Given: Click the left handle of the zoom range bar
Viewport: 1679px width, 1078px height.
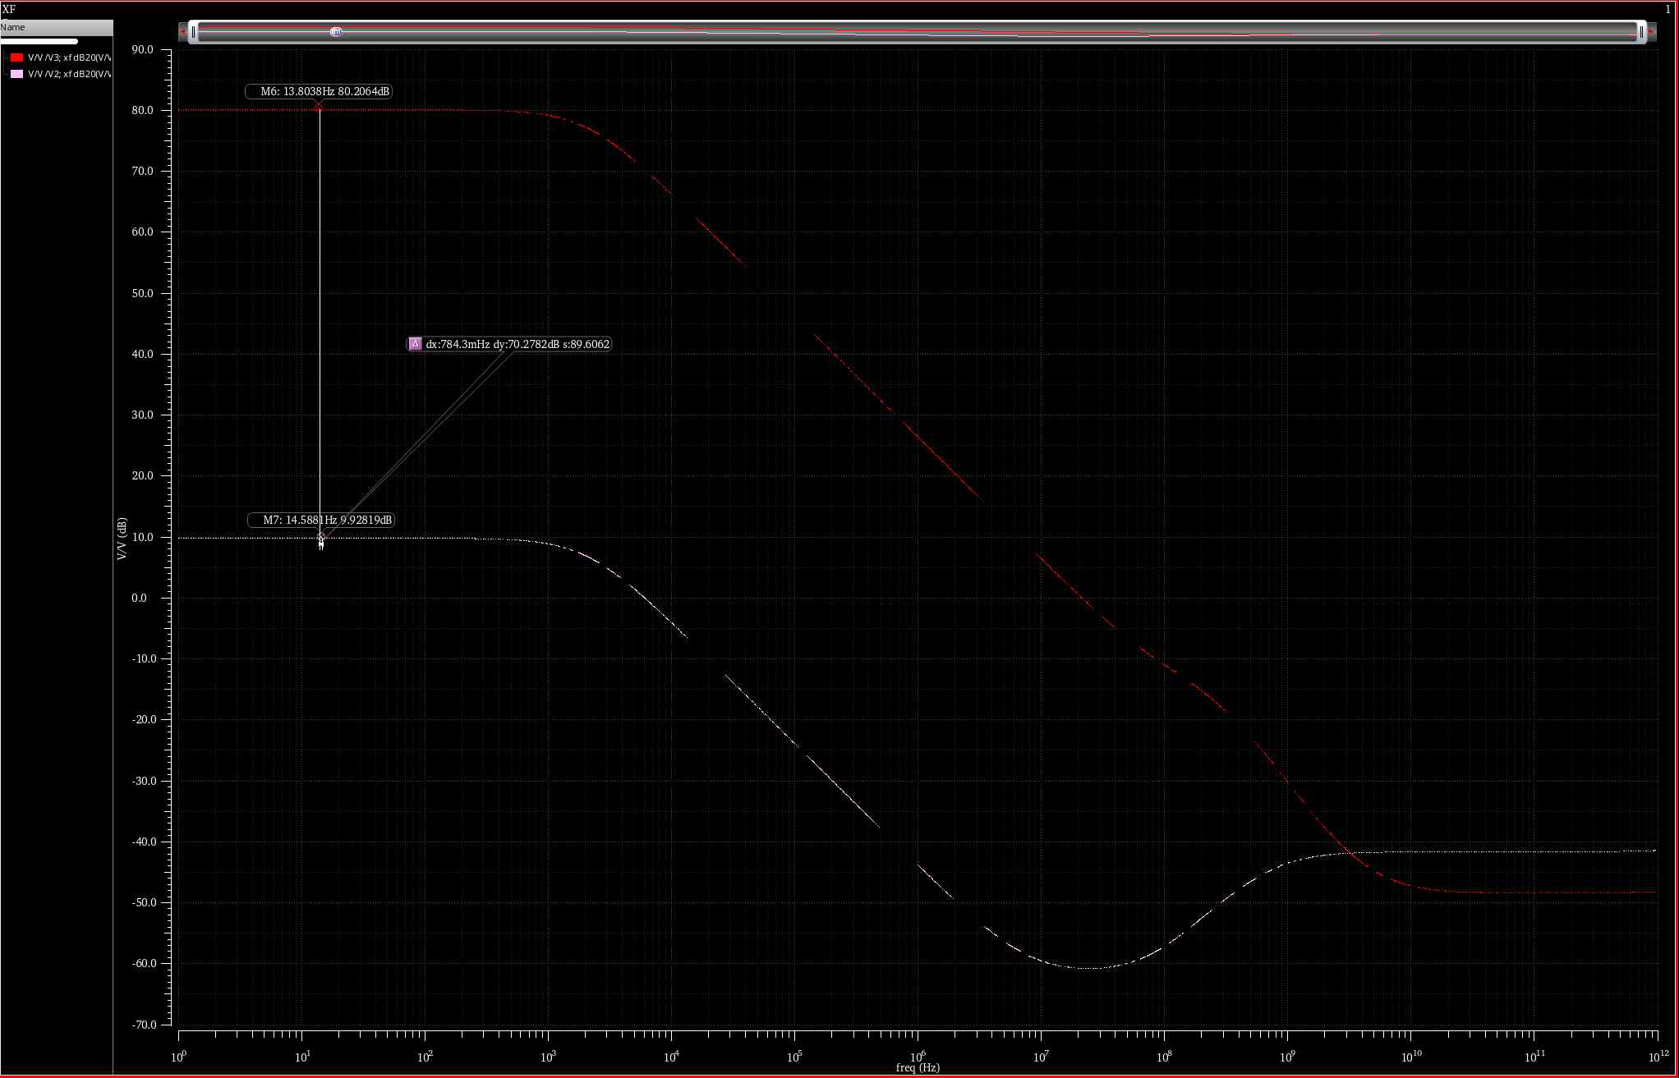Looking at the screenshot, I should click(194, 32).
